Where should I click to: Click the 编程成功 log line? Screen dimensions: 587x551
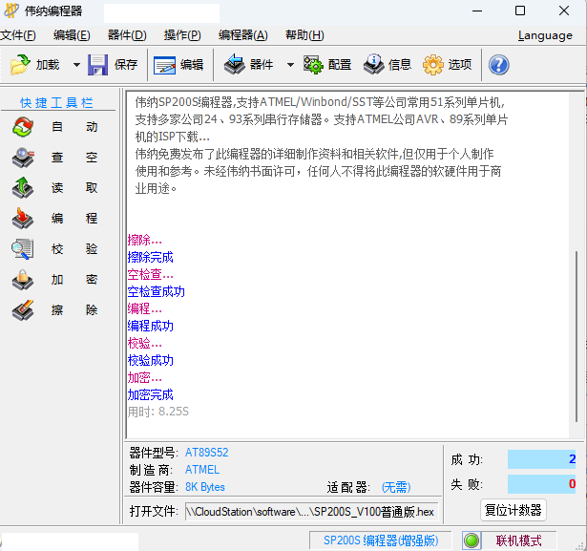[150, 326]
